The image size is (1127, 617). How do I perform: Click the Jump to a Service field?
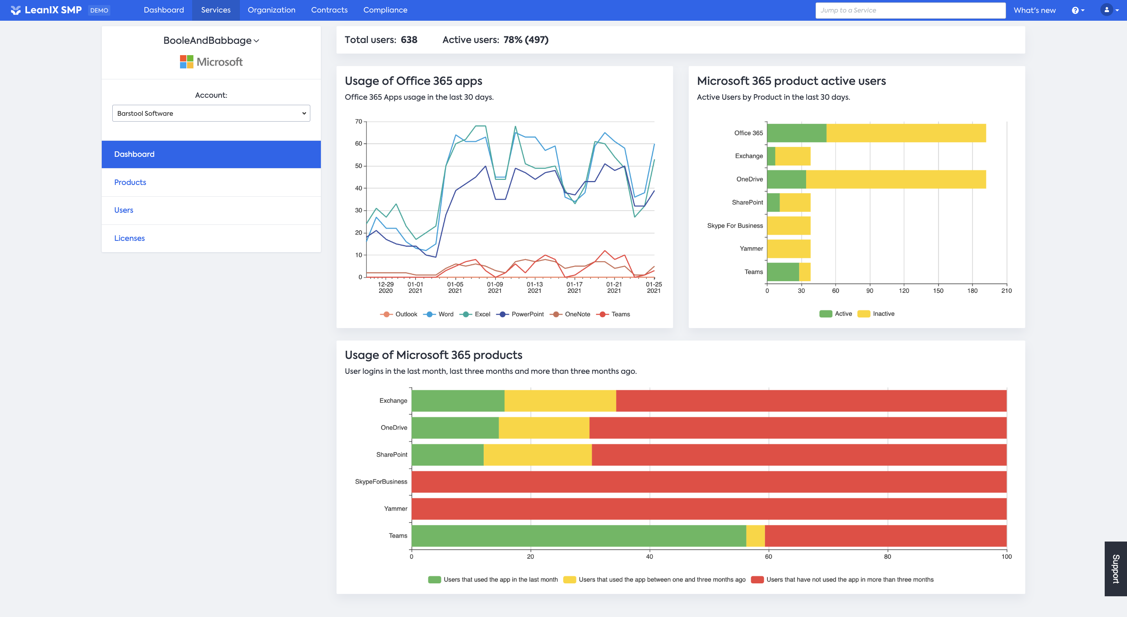tap(910, 10)
